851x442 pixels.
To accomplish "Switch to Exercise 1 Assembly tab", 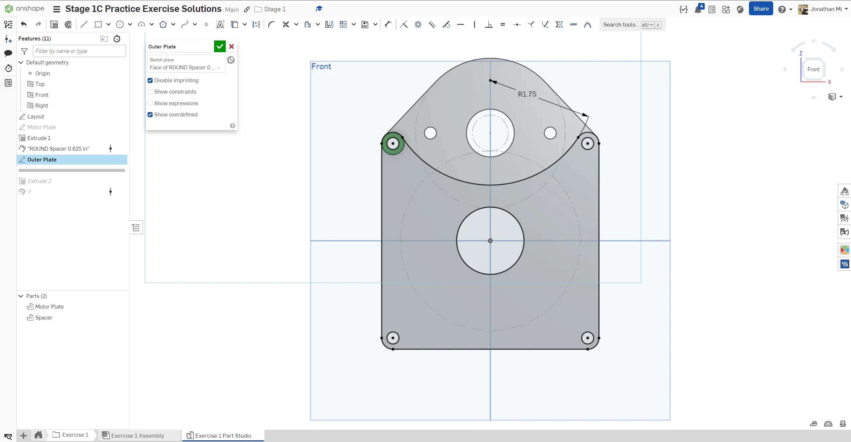I will 137,435.
